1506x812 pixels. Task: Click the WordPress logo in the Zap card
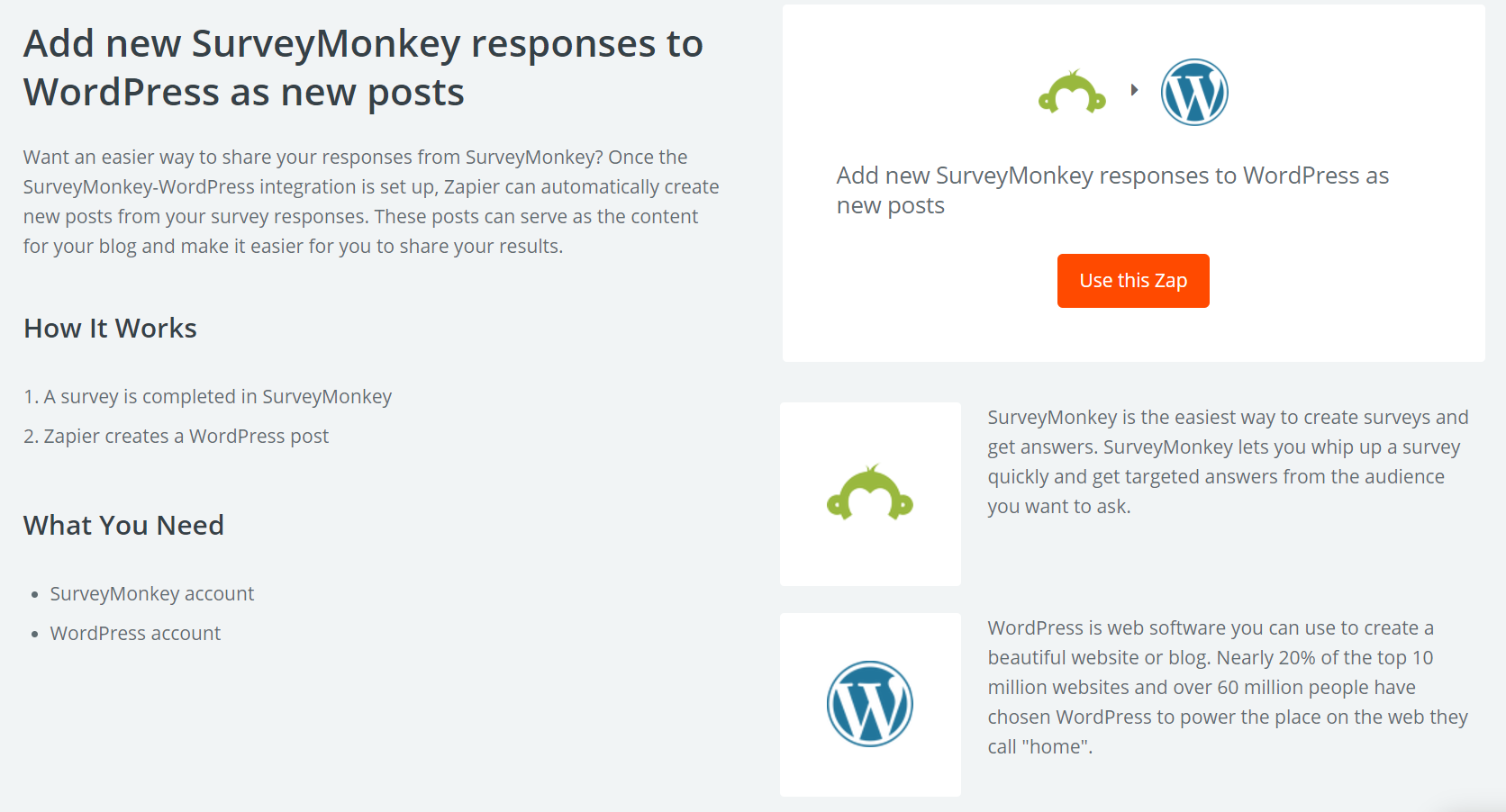(x=1194, y=92)
